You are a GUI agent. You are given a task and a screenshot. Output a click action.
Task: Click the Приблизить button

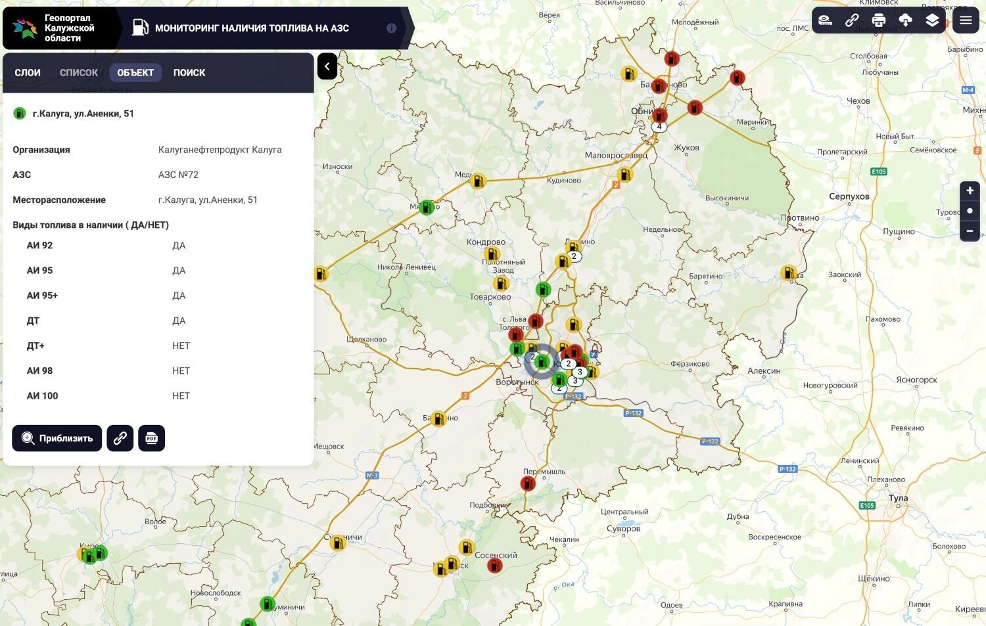pyautogui.click(x=57, y=438)
